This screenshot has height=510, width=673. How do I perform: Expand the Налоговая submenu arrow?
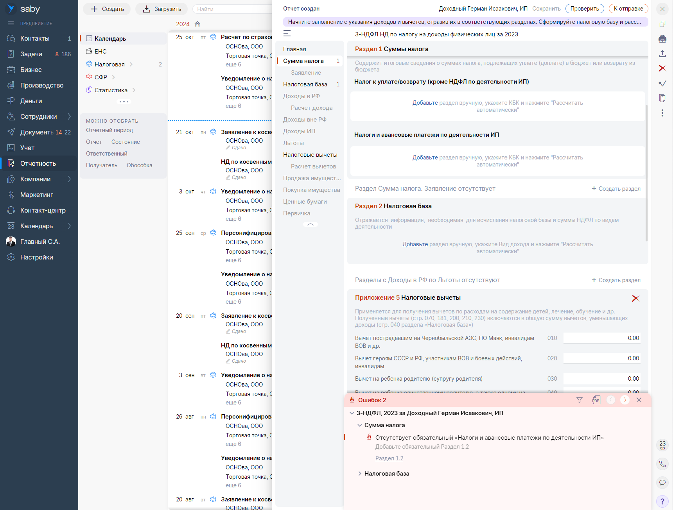pos(131,64)
